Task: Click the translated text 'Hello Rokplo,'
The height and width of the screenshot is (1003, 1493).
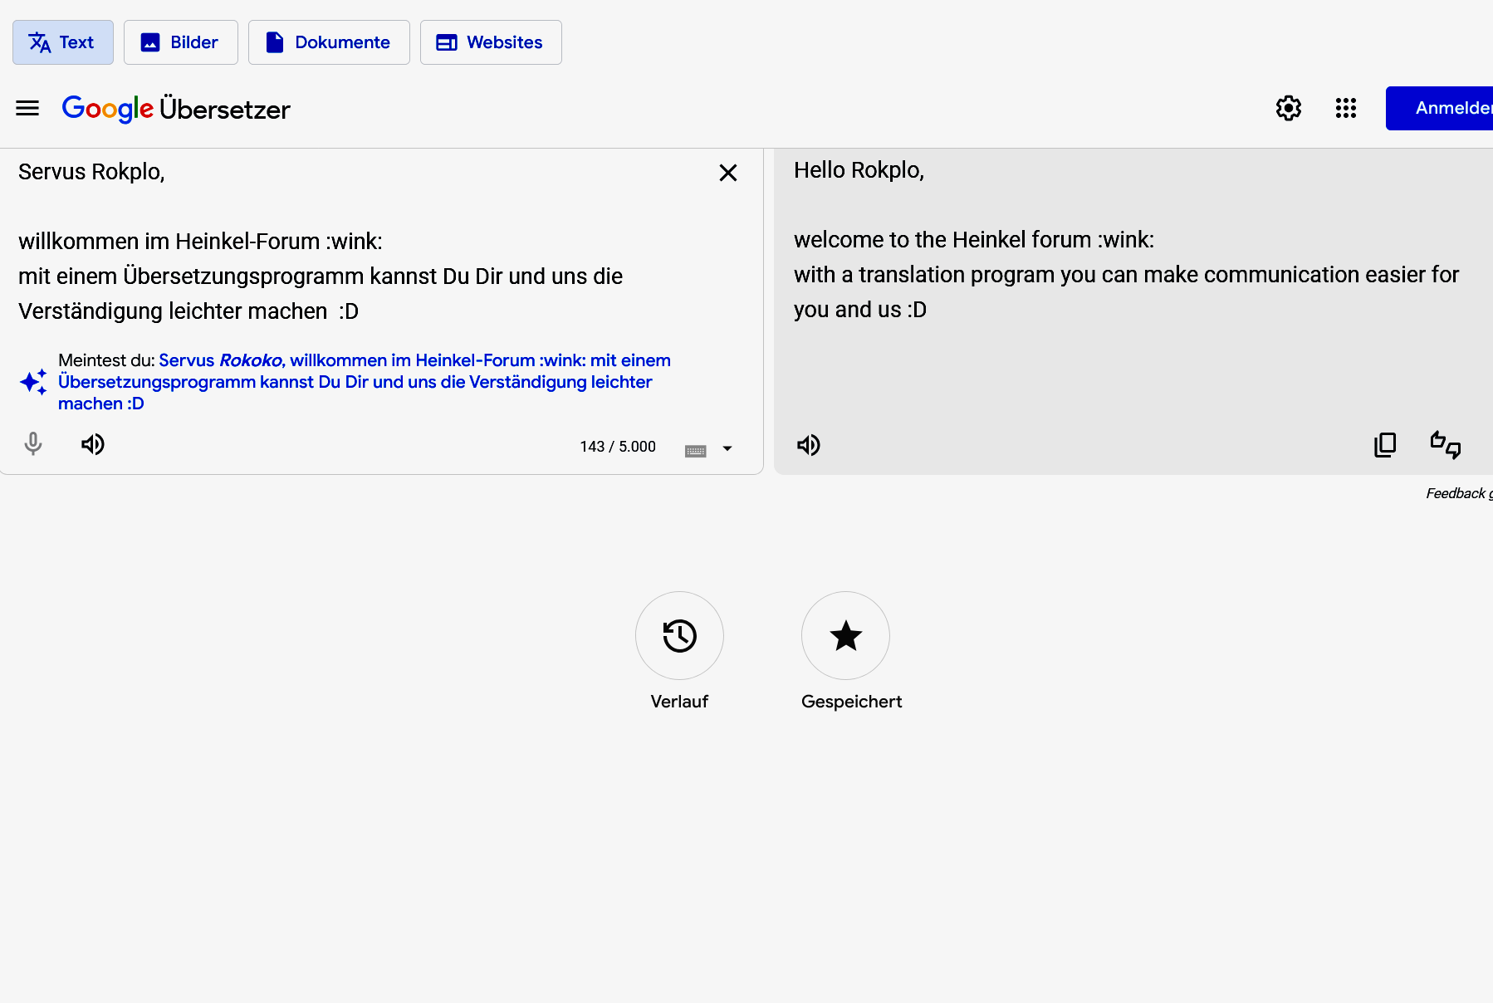Action: coord(859,170)
